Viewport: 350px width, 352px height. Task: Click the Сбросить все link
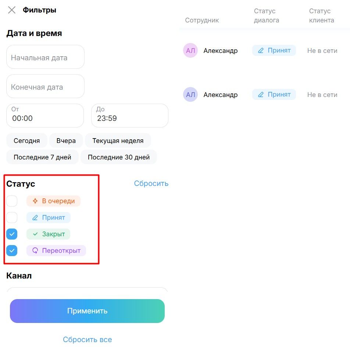[x=87, y=340]
